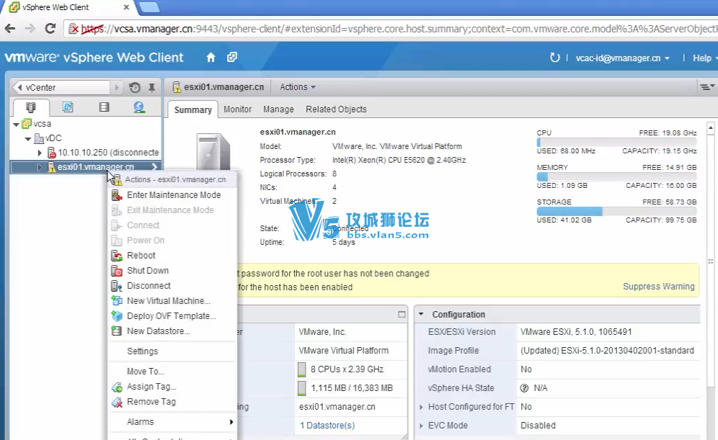718x440 pixels.
Task: Switch to the VMs and Templates inventory tab
Action: [x=68, y=107]
